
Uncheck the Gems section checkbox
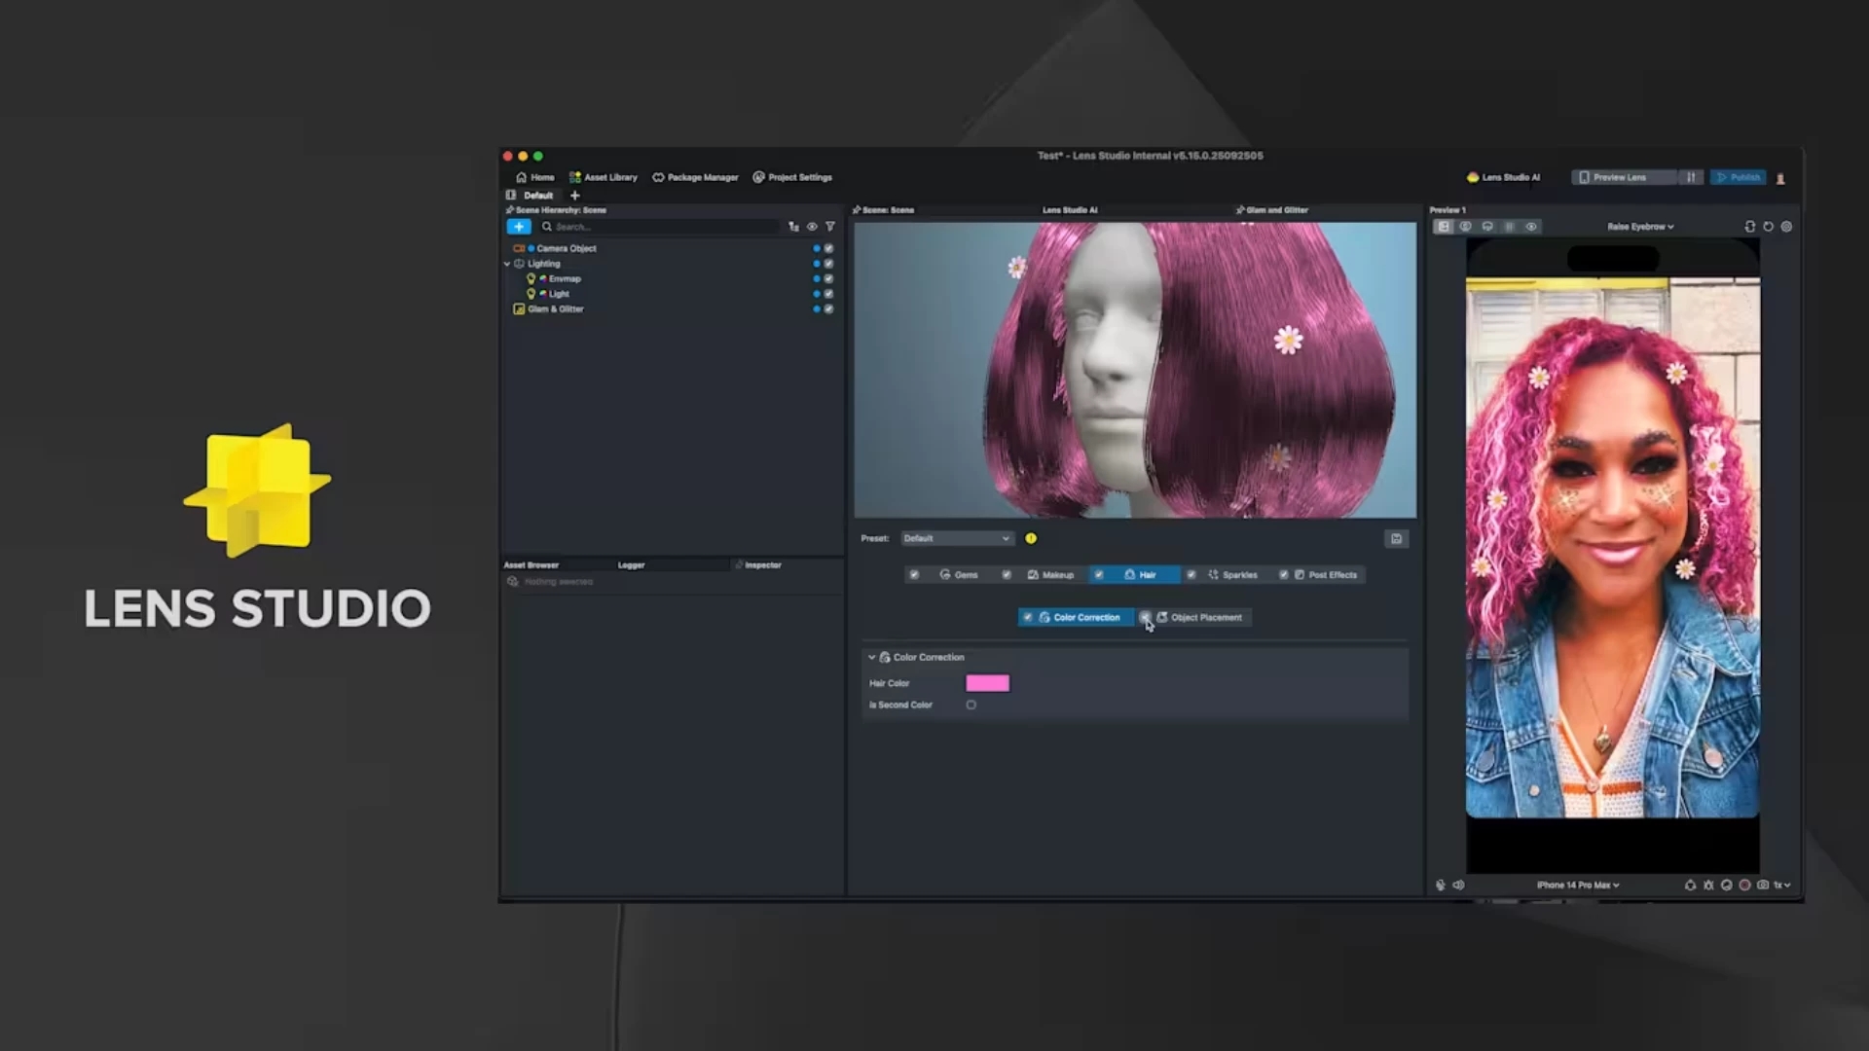[913, 575]
